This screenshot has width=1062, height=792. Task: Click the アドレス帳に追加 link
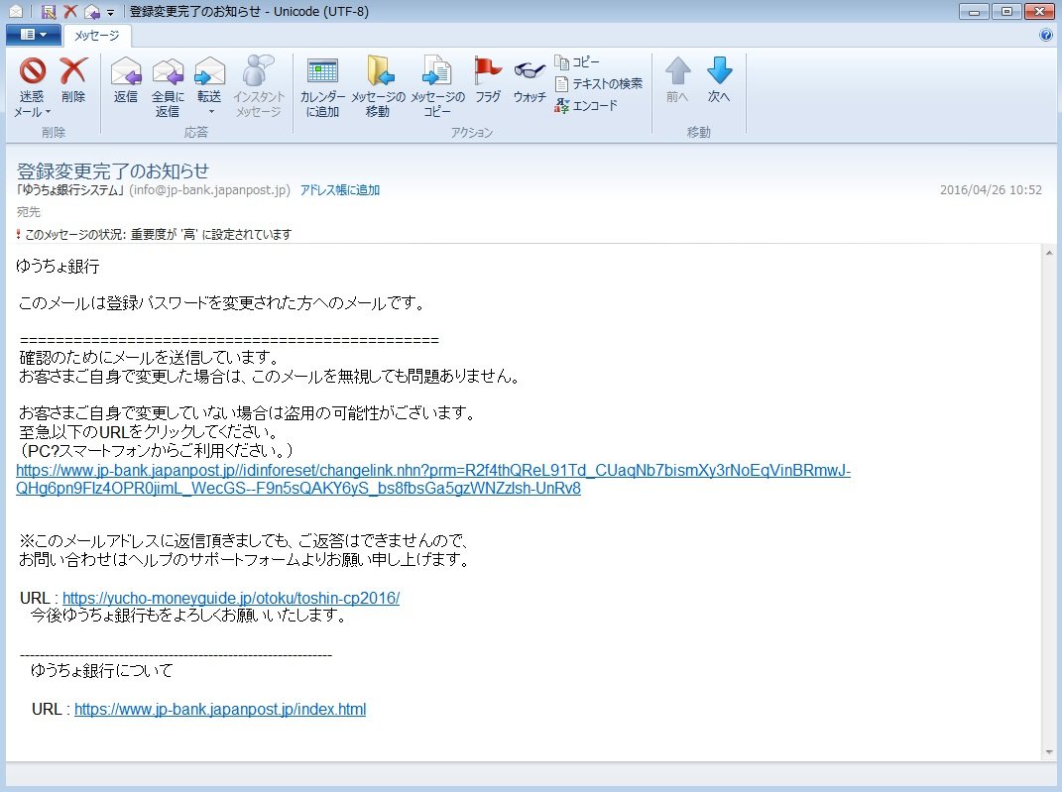point(340,190)
